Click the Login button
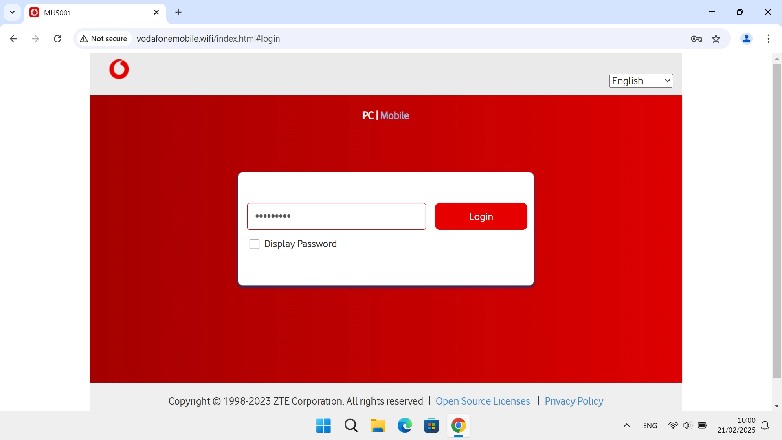 [481, 216]
